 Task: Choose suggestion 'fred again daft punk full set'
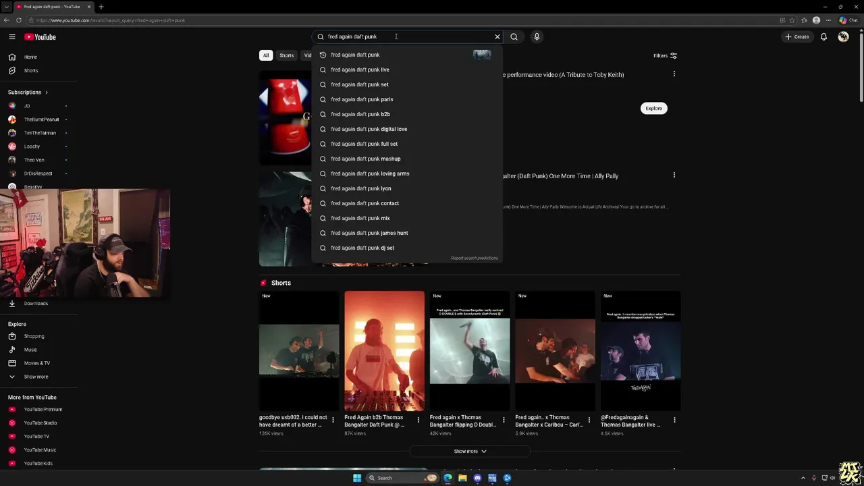pos(406,144)
